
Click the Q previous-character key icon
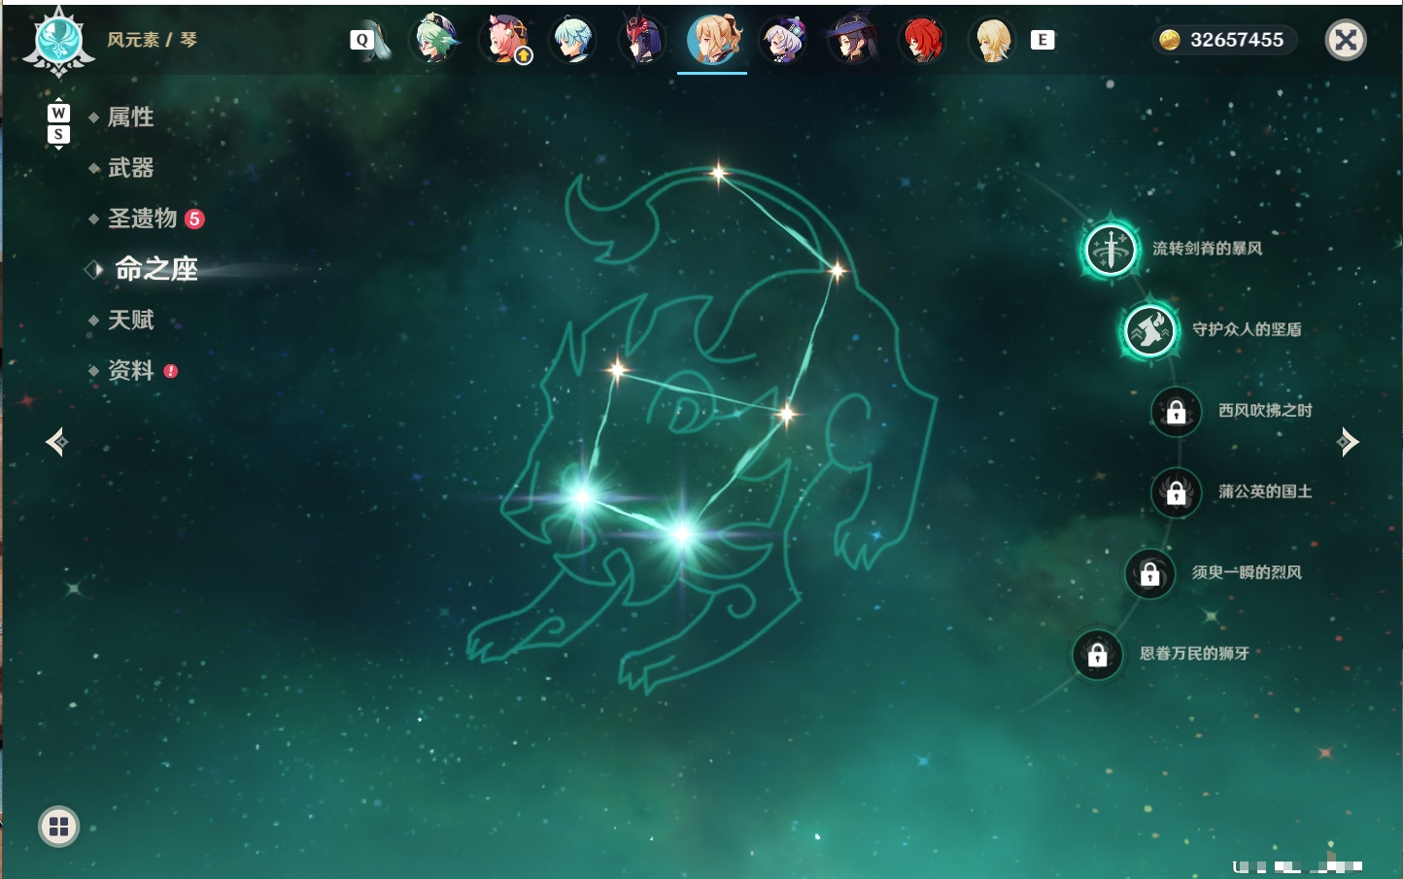tap(362, 40)
